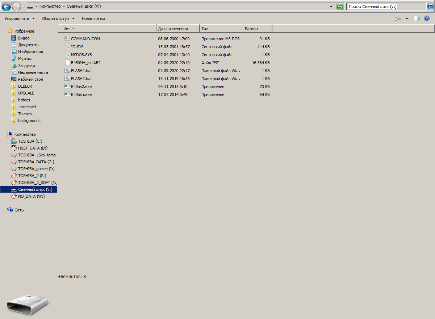Image resolution: width=435 pixels, height=319 pixels.
Task: Select the COMMAND.COM file
Action: (85, 39)
